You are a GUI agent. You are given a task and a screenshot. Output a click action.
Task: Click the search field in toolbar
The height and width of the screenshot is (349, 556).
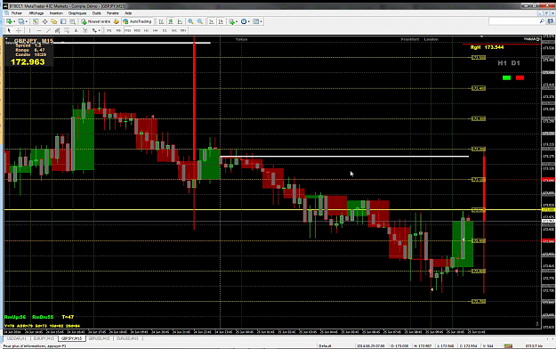(516, 21)
